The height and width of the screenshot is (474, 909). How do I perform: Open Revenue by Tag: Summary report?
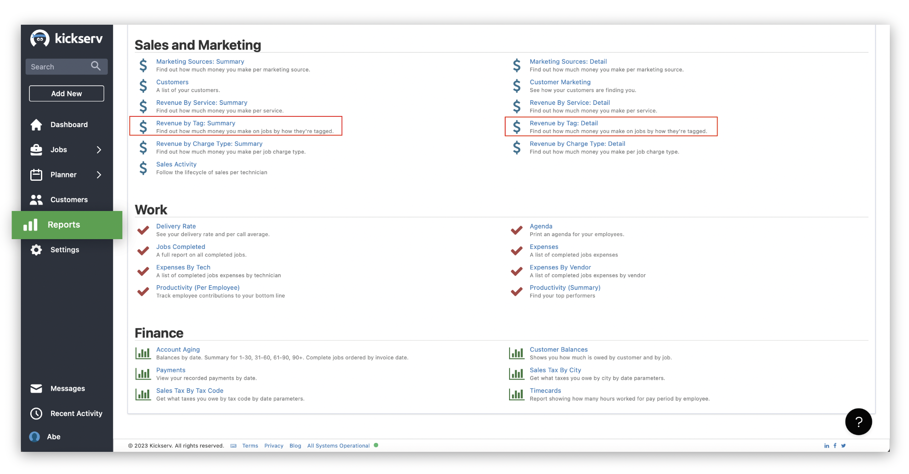pos(195,123)
